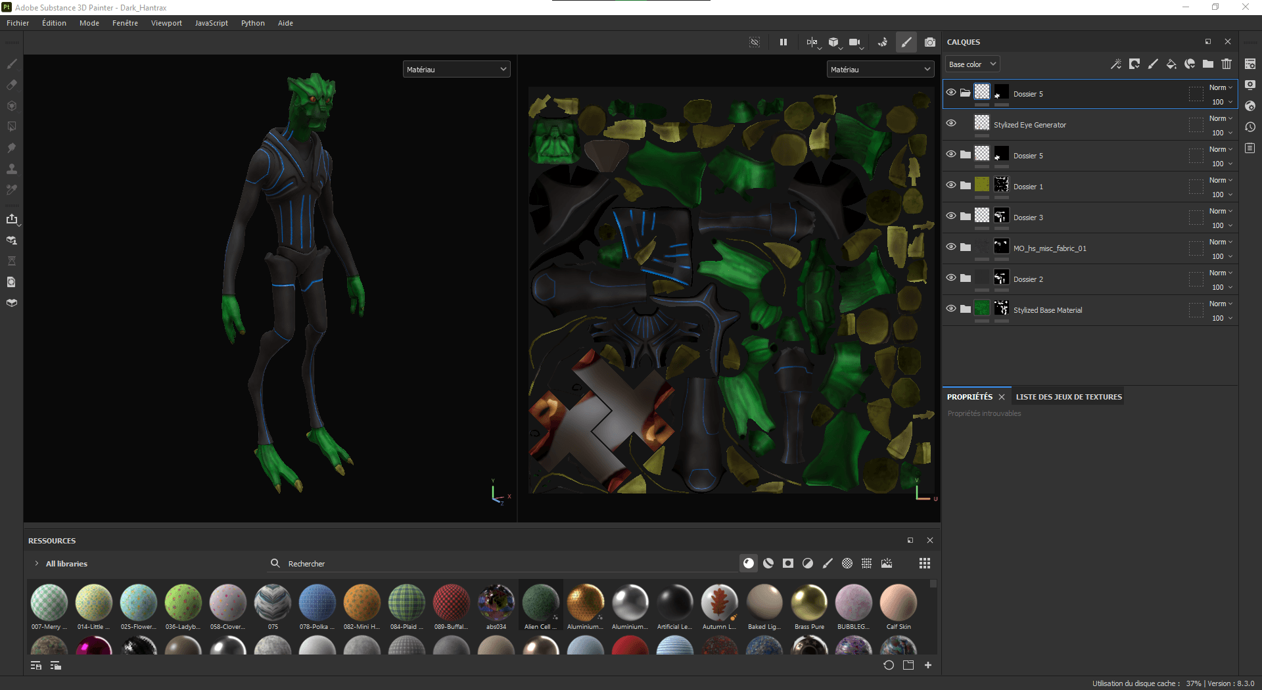
Task: Filter resources by Materials sphere icon
Action: [749, 563]
